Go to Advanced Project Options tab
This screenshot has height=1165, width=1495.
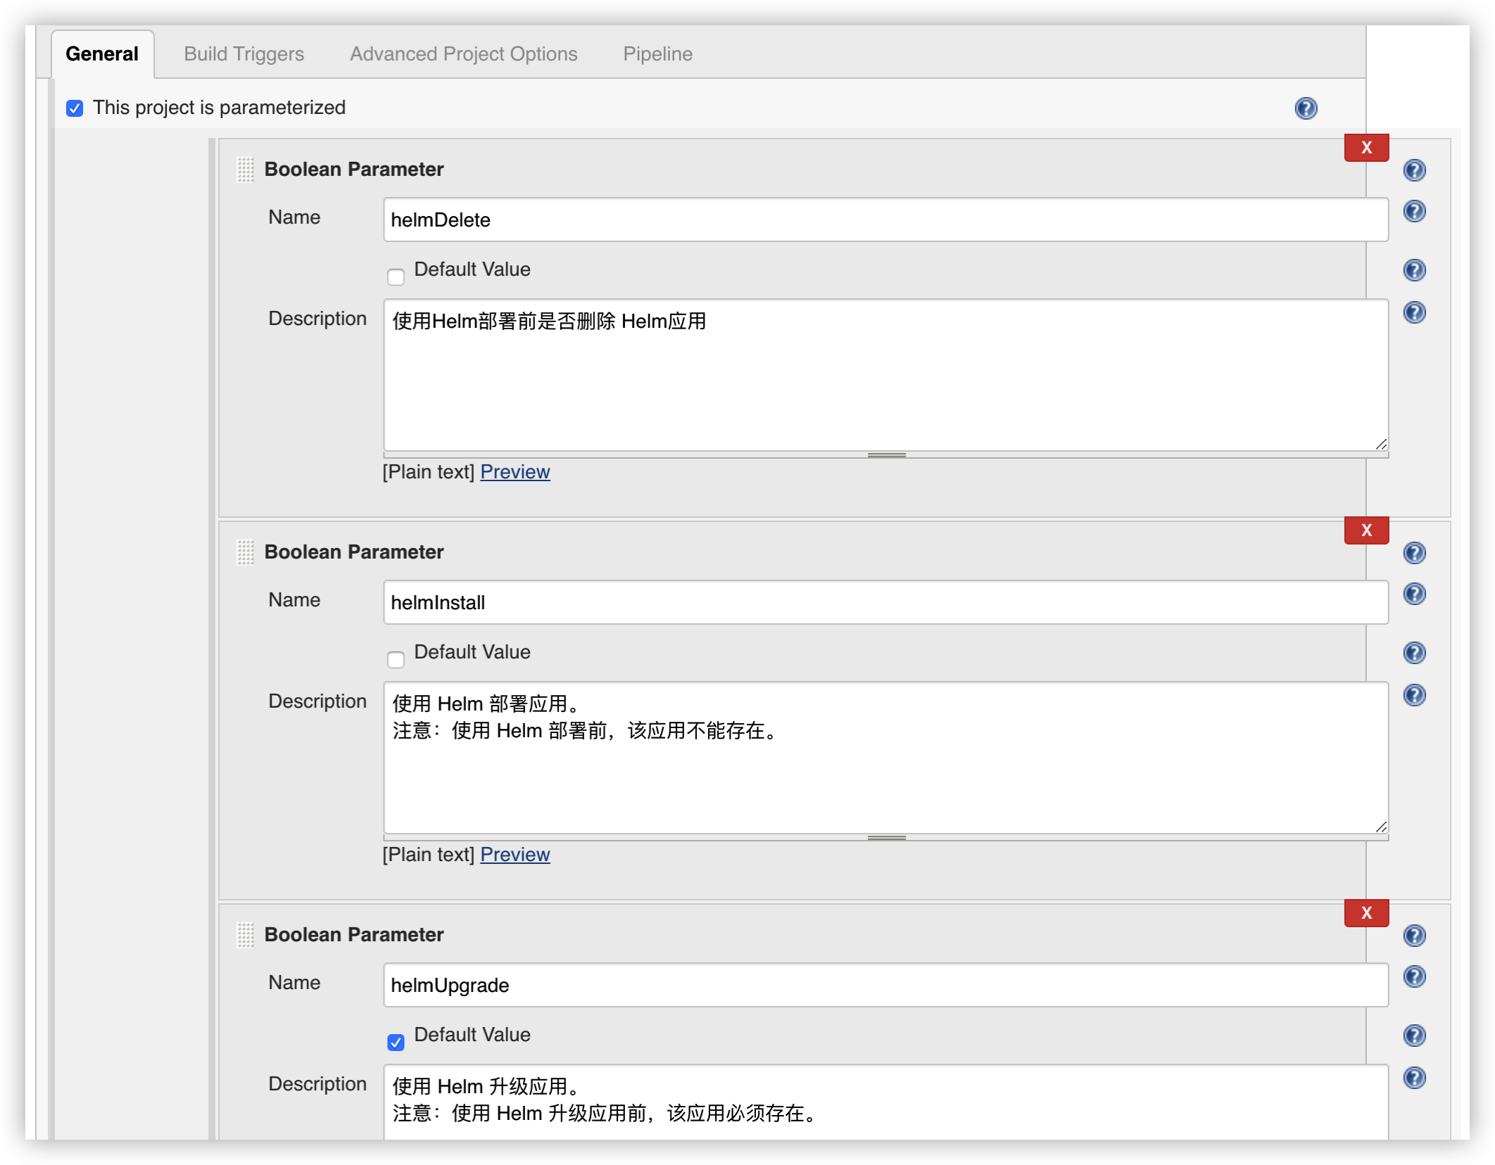pyautogui.click(x=463, y=54)
